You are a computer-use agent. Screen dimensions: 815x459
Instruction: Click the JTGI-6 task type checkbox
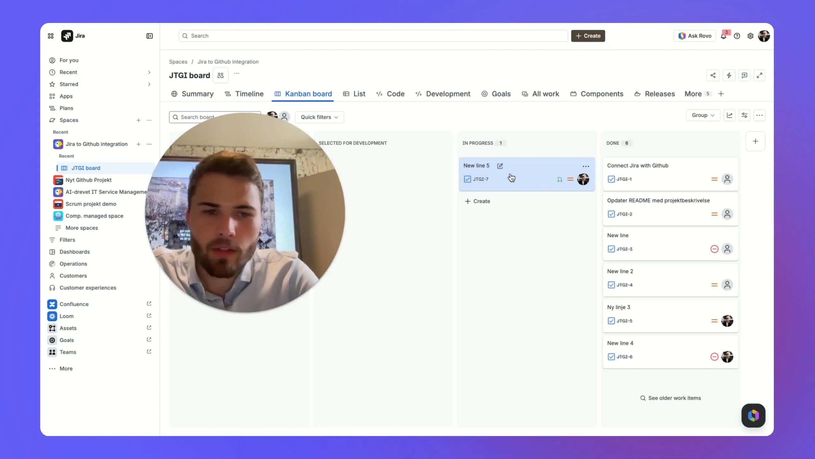point(611,357)
